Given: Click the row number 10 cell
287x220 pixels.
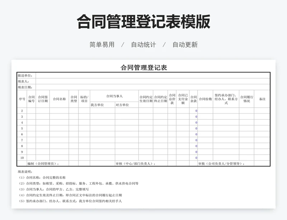Looking at the screenshot, I should point(22,158).
